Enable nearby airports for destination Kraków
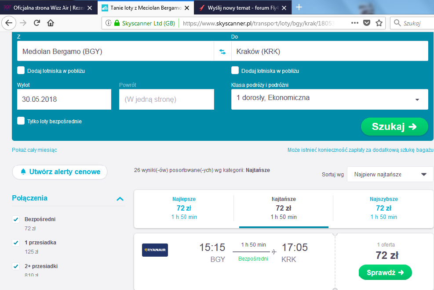This screenshot has height=290, width=434. 235,71
